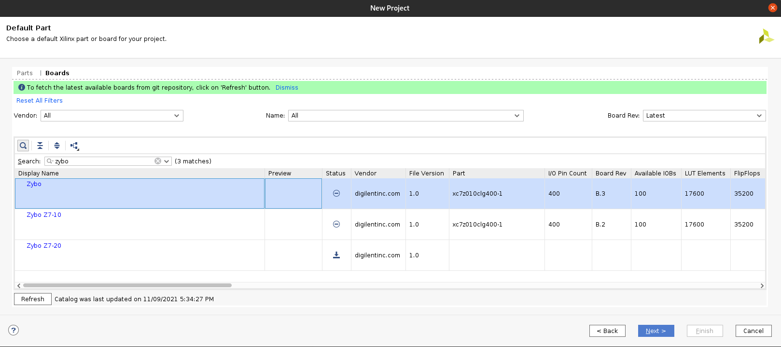Click the '(3 matches)' result count

pos(193,161)
